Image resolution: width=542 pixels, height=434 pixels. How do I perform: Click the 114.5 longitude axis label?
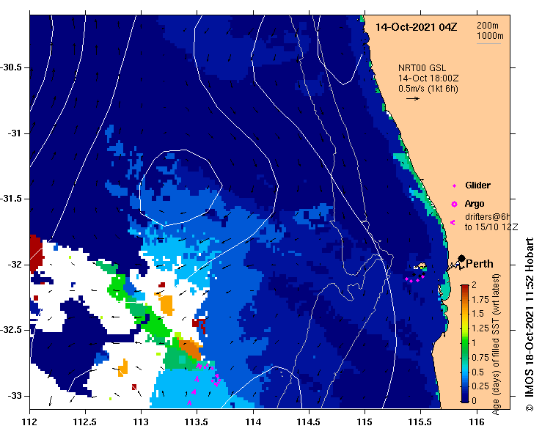click(x=309, y=422)
